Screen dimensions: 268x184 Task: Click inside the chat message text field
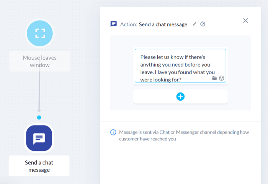pos(180,66)
